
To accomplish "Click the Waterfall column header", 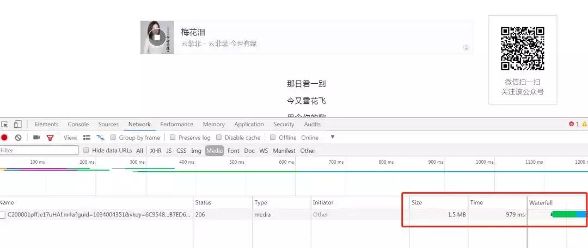I will [x=558, y=202].
